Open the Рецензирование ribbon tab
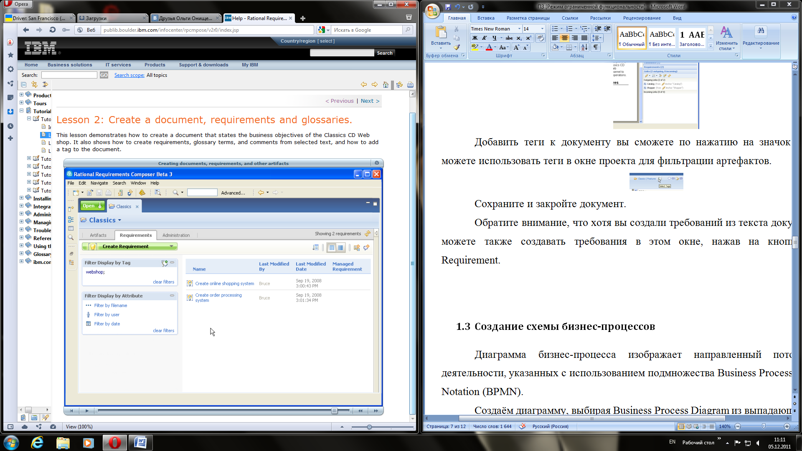This screenshot has height=451, width=802. (642, 18)
